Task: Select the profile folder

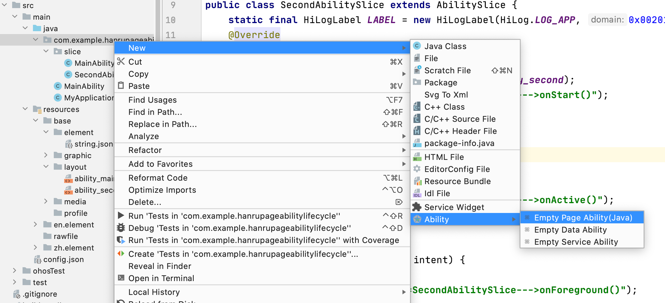Action: pyautogui.click(x=76, y=213)
